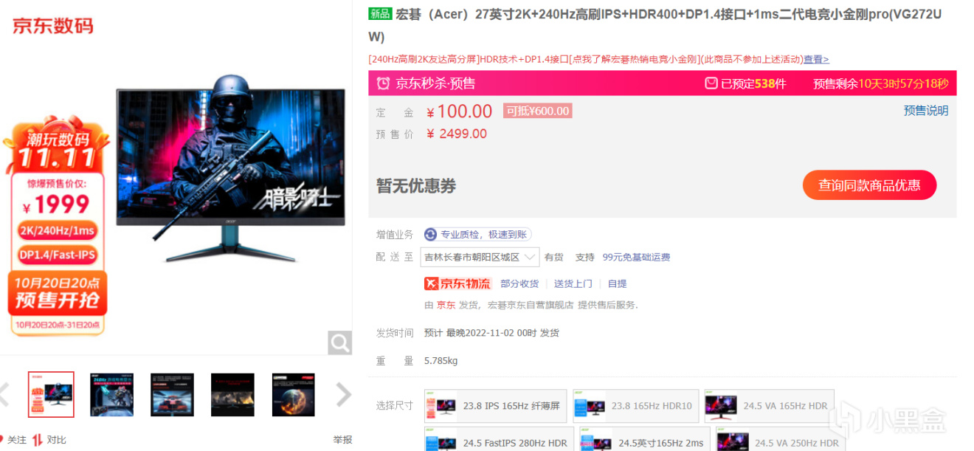Viewport: 974px width, 451px height.
Task: Open the 99元免基础运费 link
Action: click(636, 257)
